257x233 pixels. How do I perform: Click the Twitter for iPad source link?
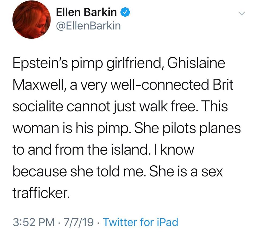pos(140,222)
